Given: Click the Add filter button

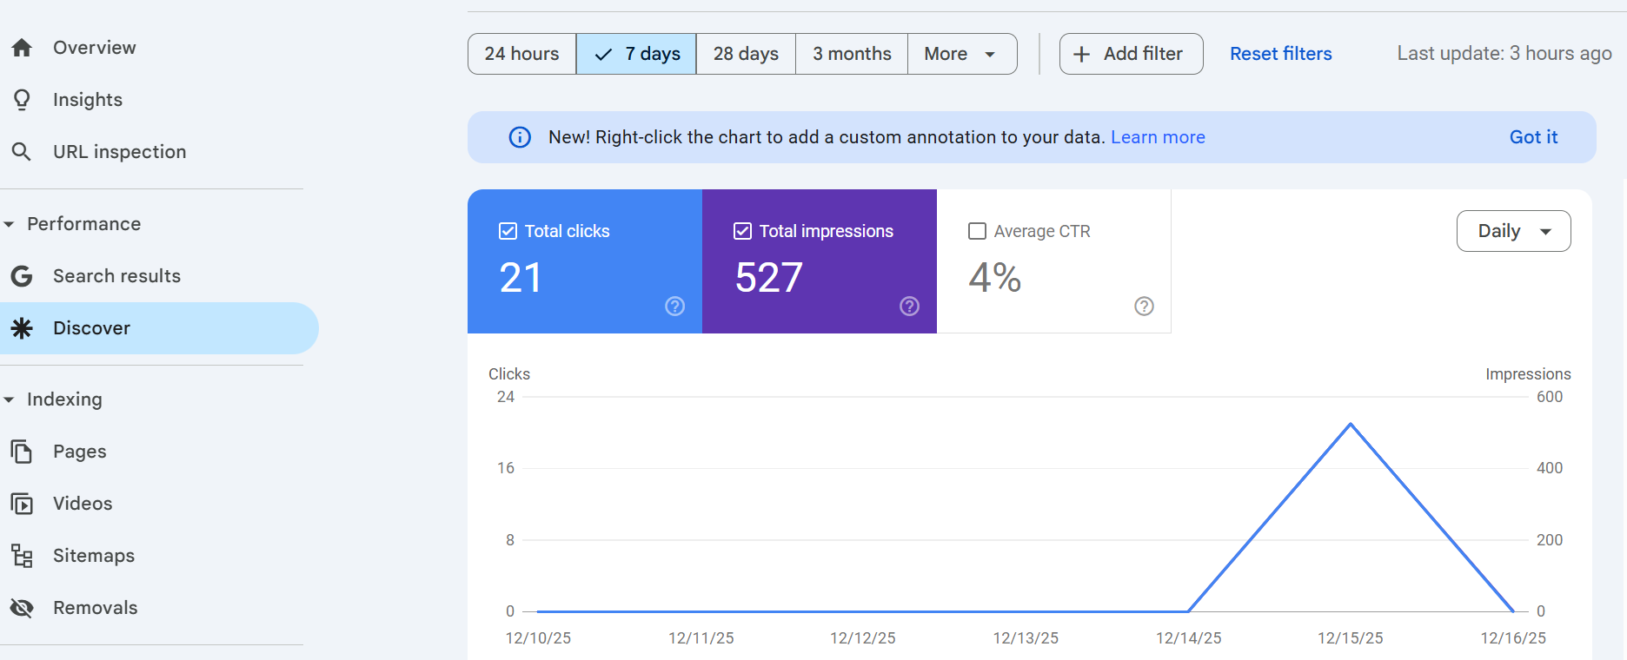Looking at the screenshot, I should 1131,54.
